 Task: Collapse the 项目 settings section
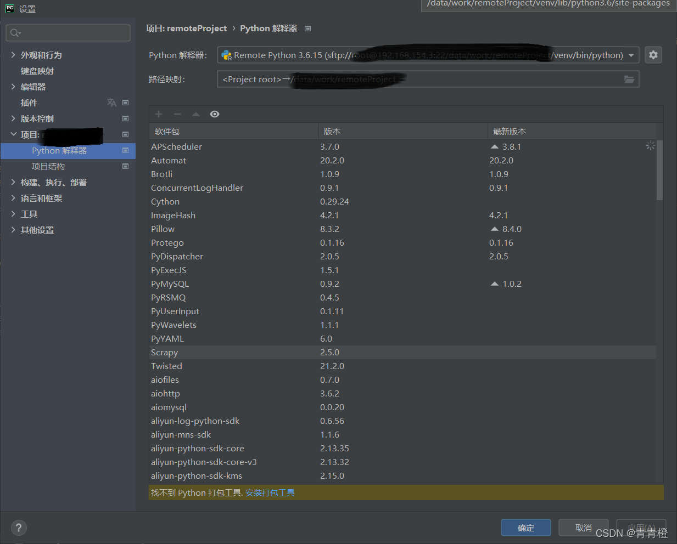(x=13, y=134)
